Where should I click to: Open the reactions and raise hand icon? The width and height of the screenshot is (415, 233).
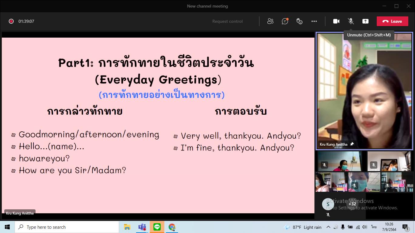[x=300, y=21]
